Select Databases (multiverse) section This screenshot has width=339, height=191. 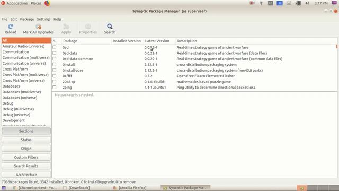click(x=22, y=92)
